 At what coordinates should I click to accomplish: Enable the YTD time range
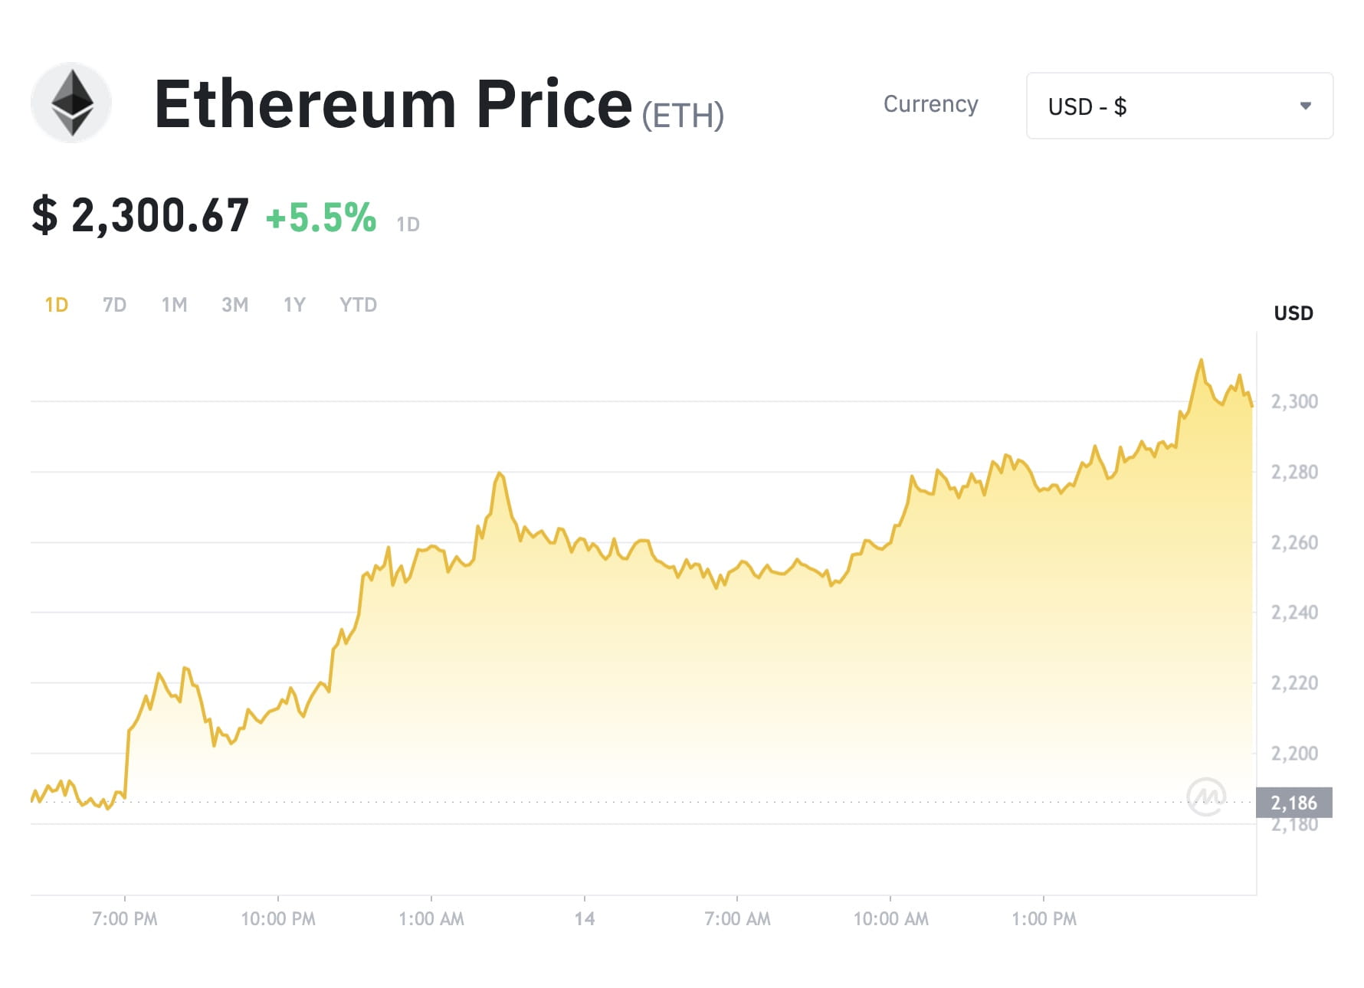pos(357,304)
